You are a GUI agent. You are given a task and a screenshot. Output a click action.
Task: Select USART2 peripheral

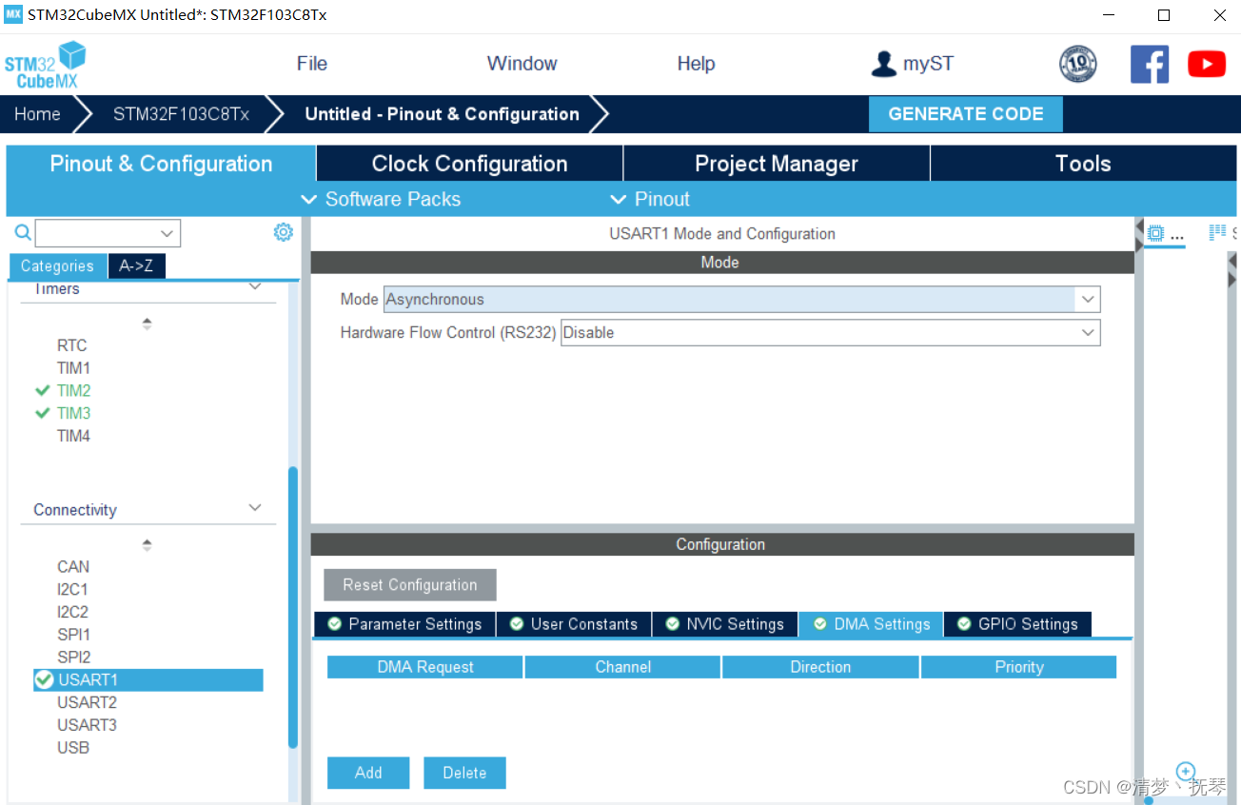pyautogui.click(x=87, y=702)
